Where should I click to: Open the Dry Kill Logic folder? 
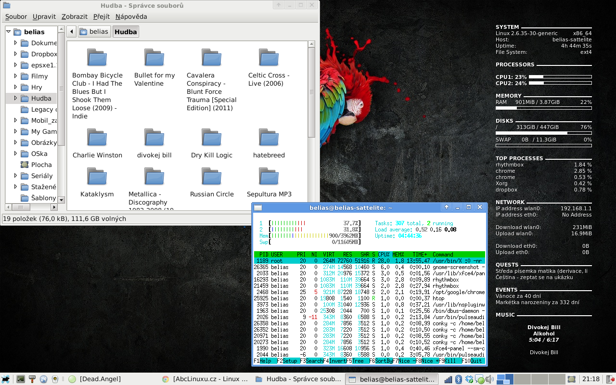212,137
